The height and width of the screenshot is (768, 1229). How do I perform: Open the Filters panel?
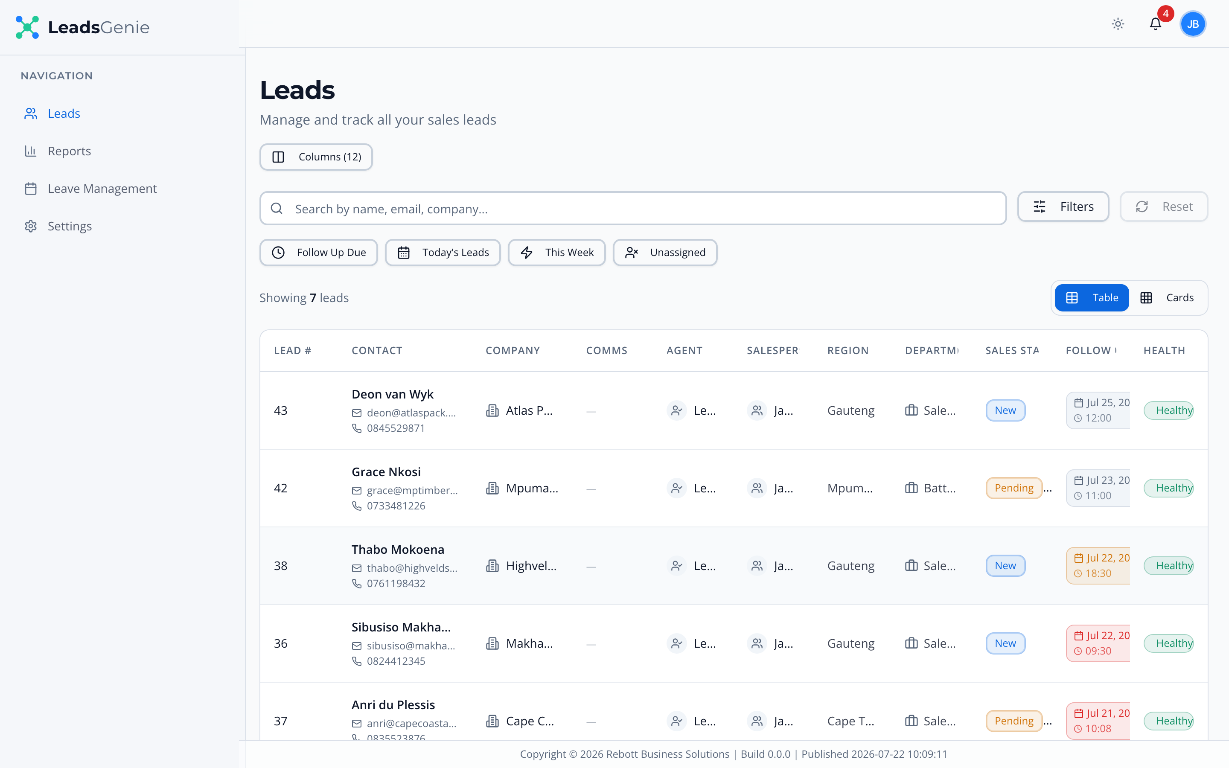(x=1063, y=207)
